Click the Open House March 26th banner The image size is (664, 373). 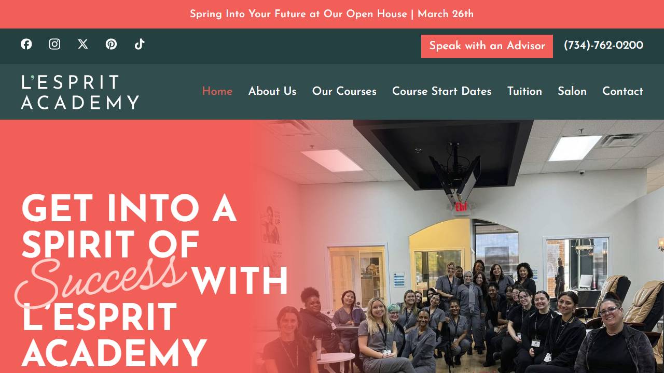332,14
